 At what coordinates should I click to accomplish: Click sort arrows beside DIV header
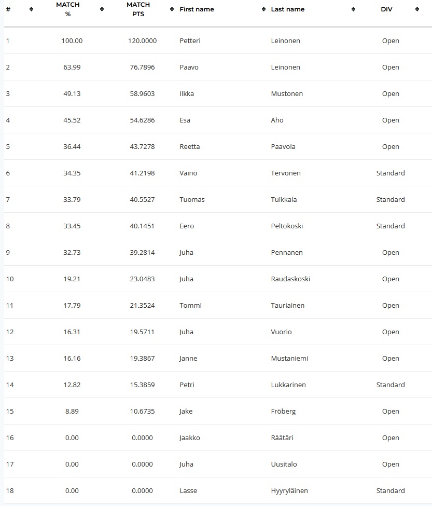(417, 9)
